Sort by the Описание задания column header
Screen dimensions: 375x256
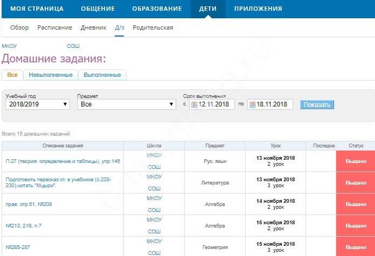[x=63, y=146]
